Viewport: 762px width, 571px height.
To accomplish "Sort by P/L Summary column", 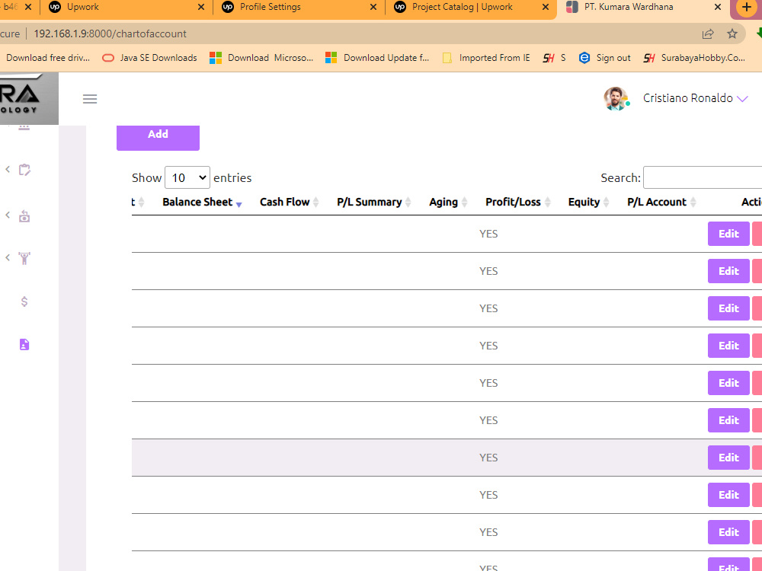I will click(373, 202).
